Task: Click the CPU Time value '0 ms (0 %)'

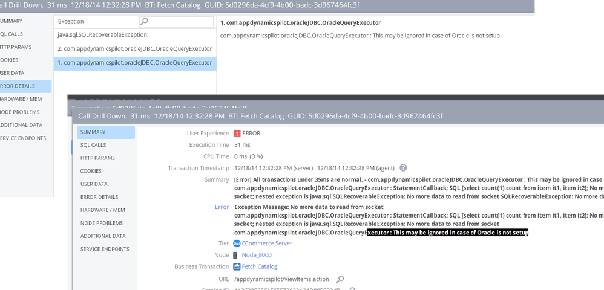Action: 249,156
